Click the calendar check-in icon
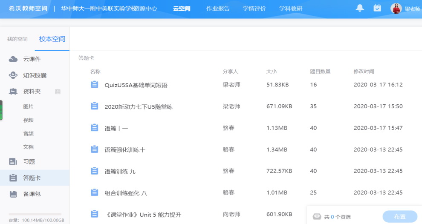422x224 pixels. (x=377, y=8)
